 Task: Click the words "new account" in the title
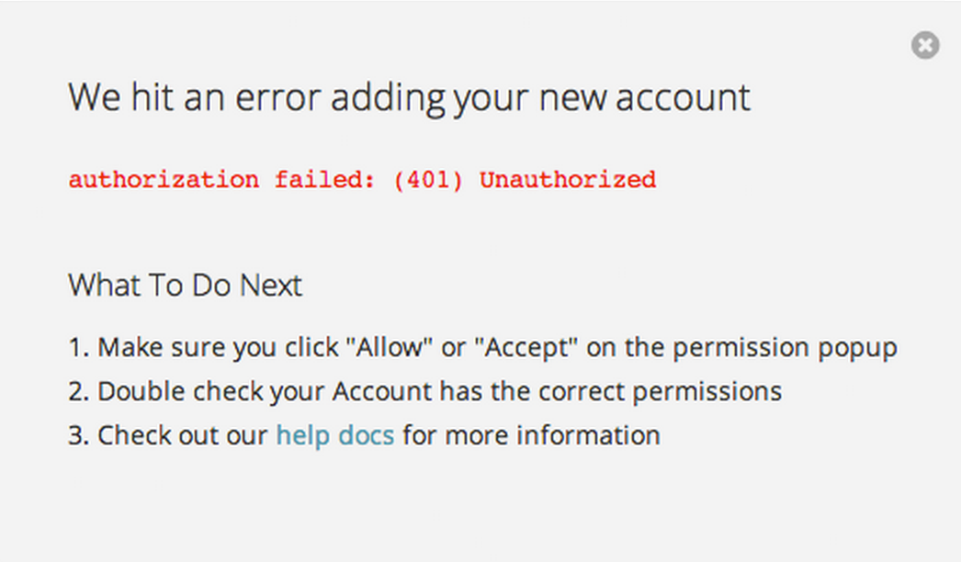coord(645,98)
